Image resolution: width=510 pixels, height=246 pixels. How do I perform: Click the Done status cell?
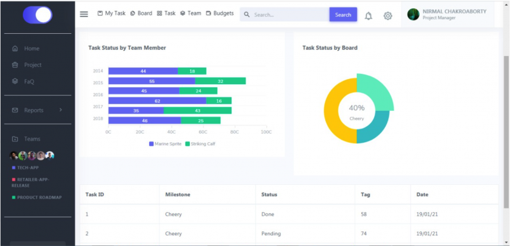pyautogui.click(x=268, y=215)
